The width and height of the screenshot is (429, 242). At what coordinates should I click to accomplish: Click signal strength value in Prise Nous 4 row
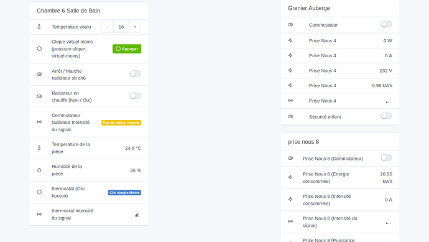tap(388, 101)
